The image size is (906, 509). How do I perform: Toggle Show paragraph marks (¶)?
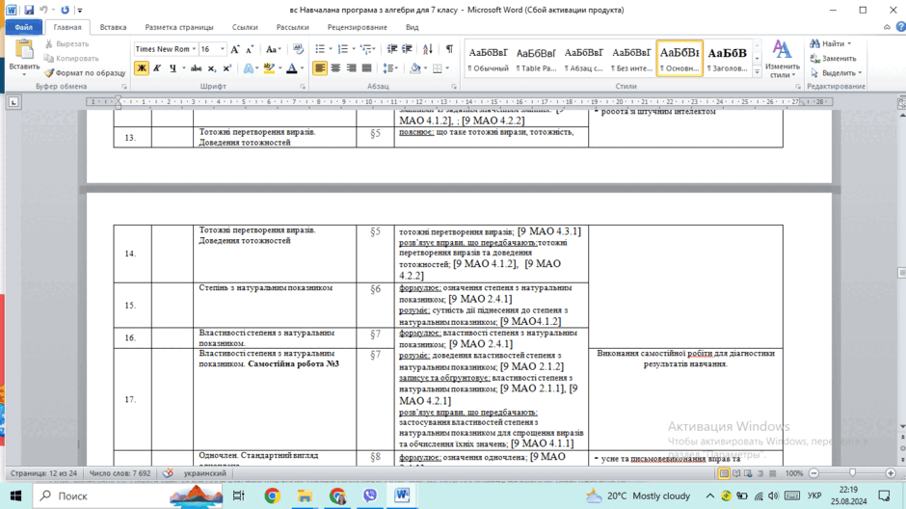pos(449,49)
